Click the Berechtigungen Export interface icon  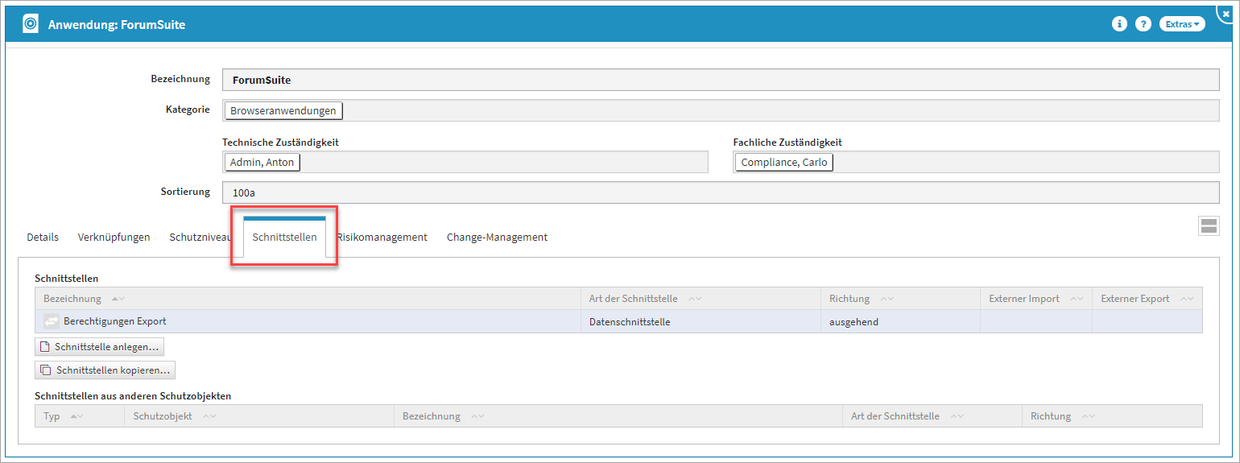pos(52,322)
